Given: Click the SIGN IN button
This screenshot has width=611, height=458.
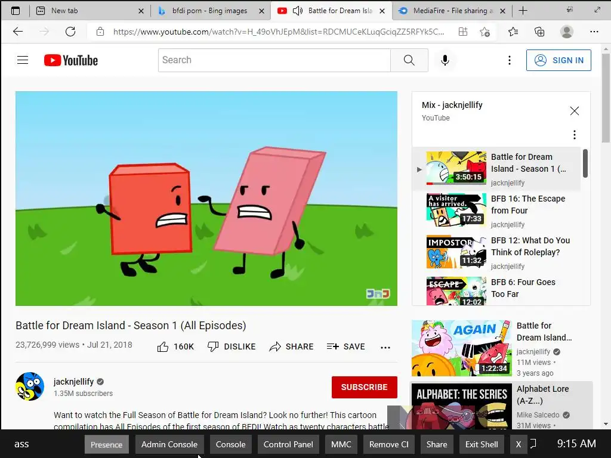Looking at the screenshot, I should [558, 60].
